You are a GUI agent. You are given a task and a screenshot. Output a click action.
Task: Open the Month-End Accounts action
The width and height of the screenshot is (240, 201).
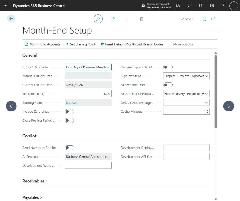pos(43,44)
